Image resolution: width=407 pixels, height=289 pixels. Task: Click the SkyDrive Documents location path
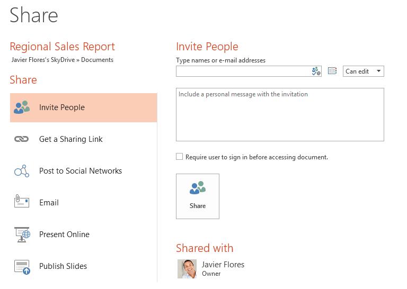(x=63, y=60)
